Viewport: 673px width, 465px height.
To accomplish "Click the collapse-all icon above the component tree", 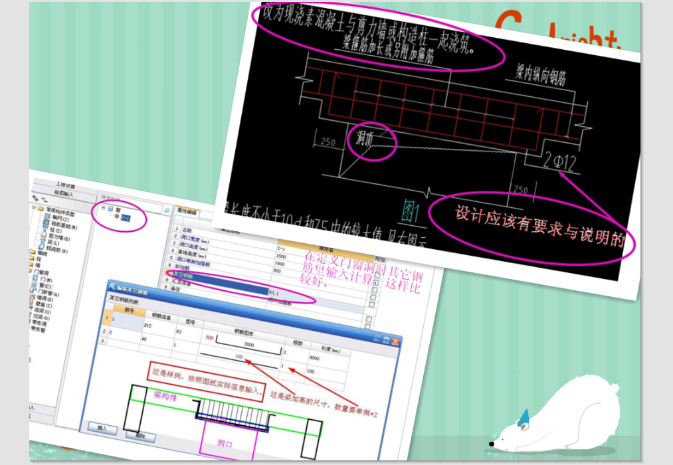I will (x=45, y=200).
